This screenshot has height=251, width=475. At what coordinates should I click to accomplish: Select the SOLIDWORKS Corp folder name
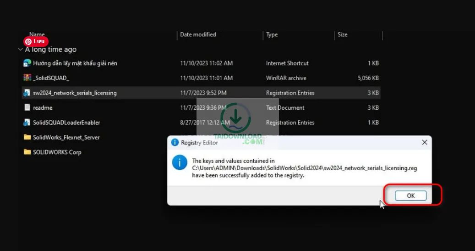(57, 152)
